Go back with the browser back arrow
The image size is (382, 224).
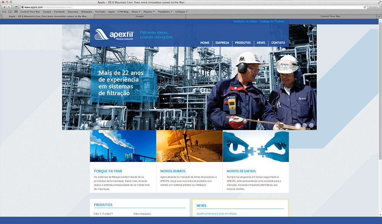click(4, 7)
